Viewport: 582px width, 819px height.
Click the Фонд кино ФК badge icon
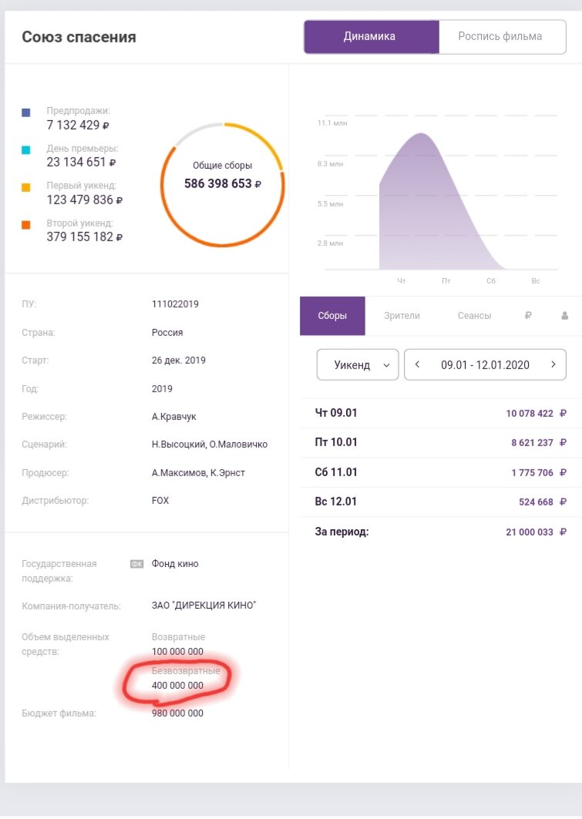[x=136, y=563]
